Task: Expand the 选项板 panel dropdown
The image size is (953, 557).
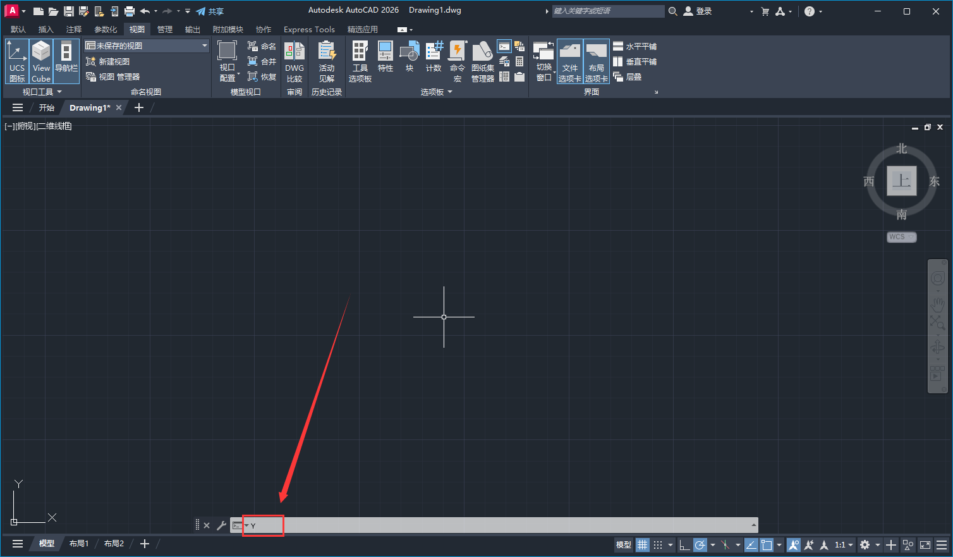Action: (x=437, y=92)
